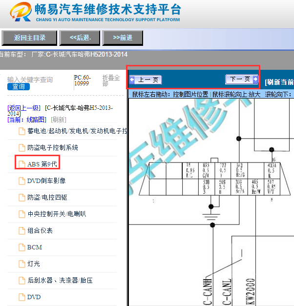Click the blue 查询 search button
This screenshot has width=294, height=306.
click(x=19, y=87)
